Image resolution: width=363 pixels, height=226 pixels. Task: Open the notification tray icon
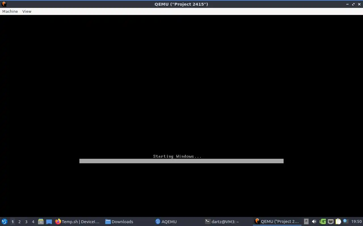(345, 221)
